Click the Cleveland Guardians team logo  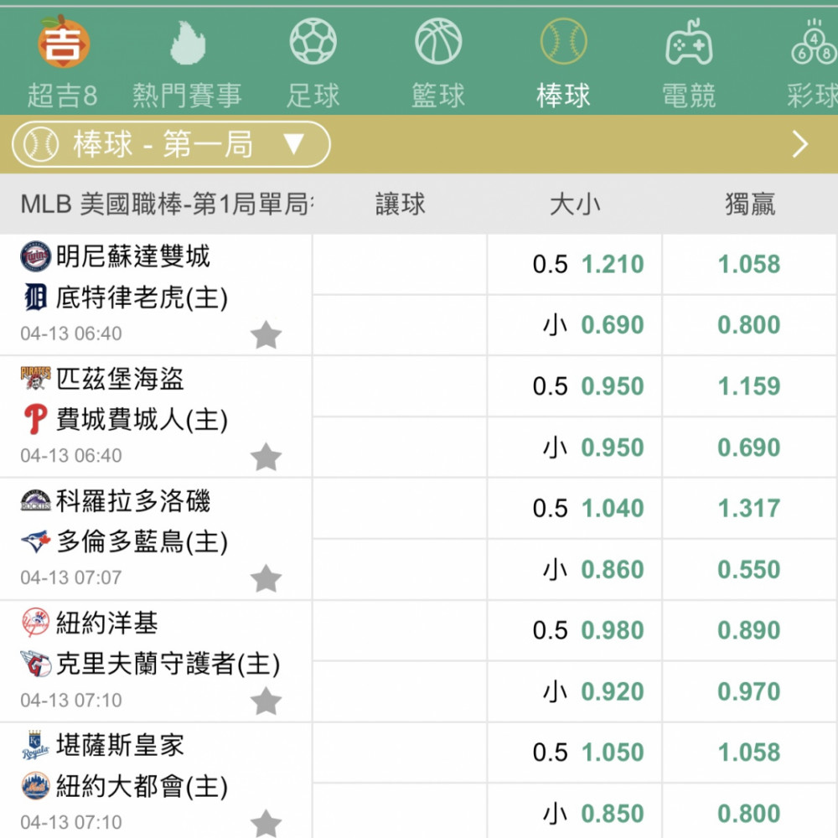click(35, 663)
